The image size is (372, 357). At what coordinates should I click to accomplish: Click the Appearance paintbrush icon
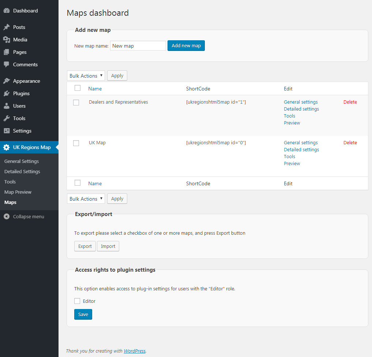pos(6,81)
